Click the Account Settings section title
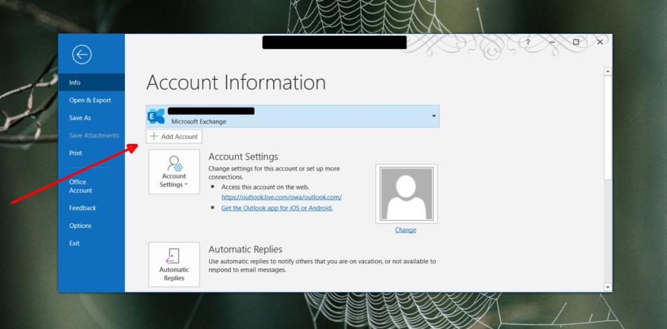 [243, 156]
